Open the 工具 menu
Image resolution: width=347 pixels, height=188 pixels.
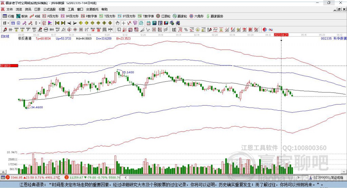pyautogui.click(x=71, y=9)
